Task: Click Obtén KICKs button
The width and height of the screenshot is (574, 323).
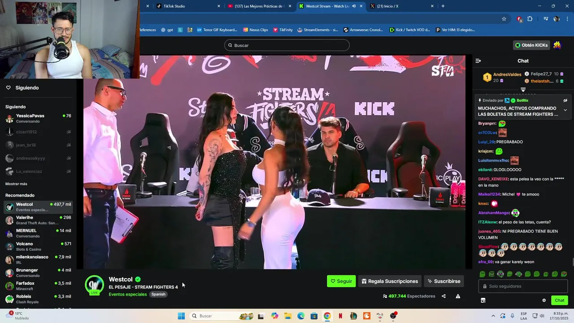Action: click(x=531, y=45)
